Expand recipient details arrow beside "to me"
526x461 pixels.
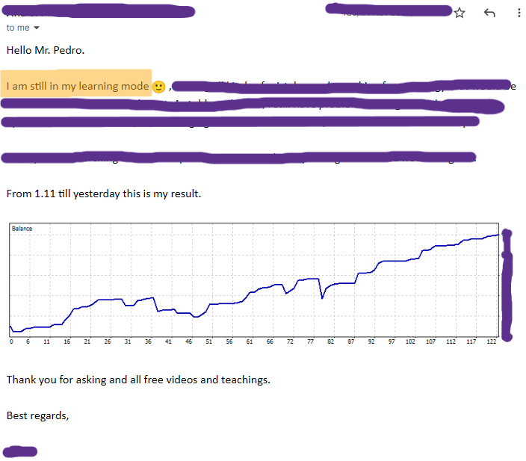click(37, 28)
